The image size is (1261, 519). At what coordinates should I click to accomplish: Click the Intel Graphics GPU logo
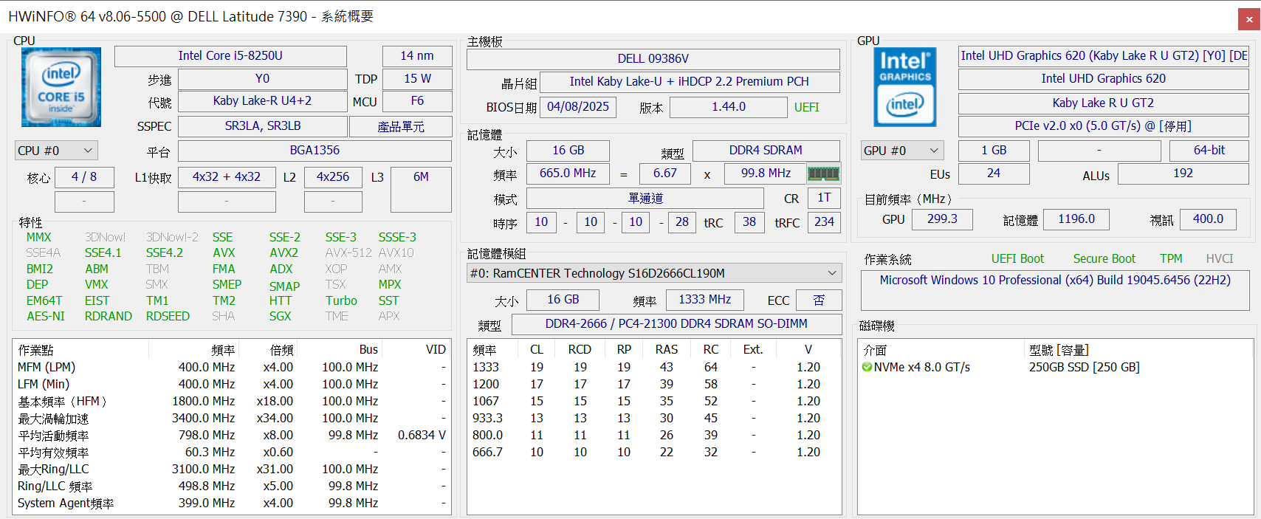pos(905,87)
